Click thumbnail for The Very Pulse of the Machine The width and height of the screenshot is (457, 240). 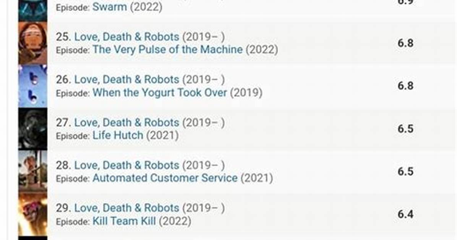(x=32, y=43)
